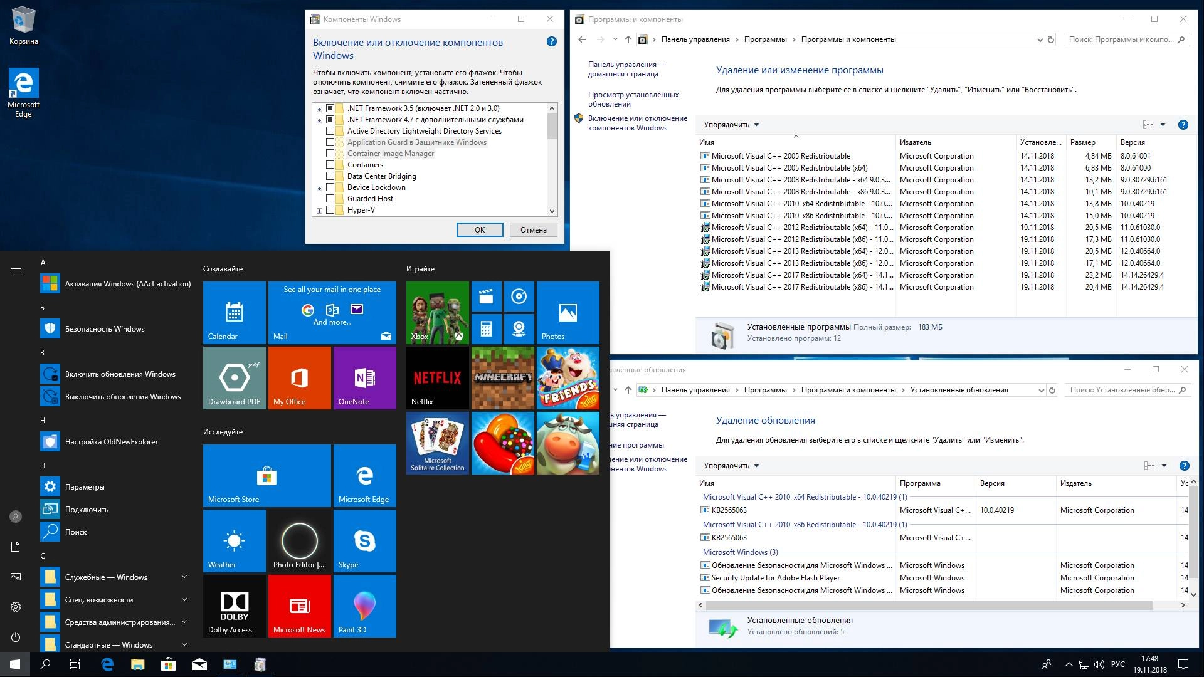Viewport: 1204px width, 677px height.
Task: Expand the .NET Framework 4.7 tree node
Action: click(x=319, y=120)
